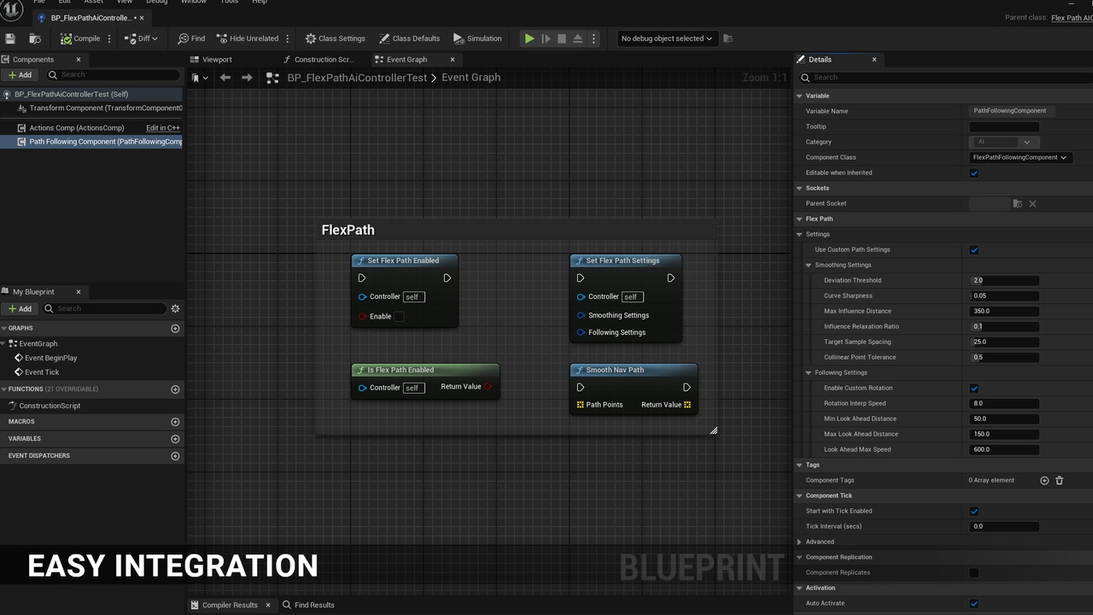Close the BP_FlexPathAiController asset tab

click(x=142, y=18)
